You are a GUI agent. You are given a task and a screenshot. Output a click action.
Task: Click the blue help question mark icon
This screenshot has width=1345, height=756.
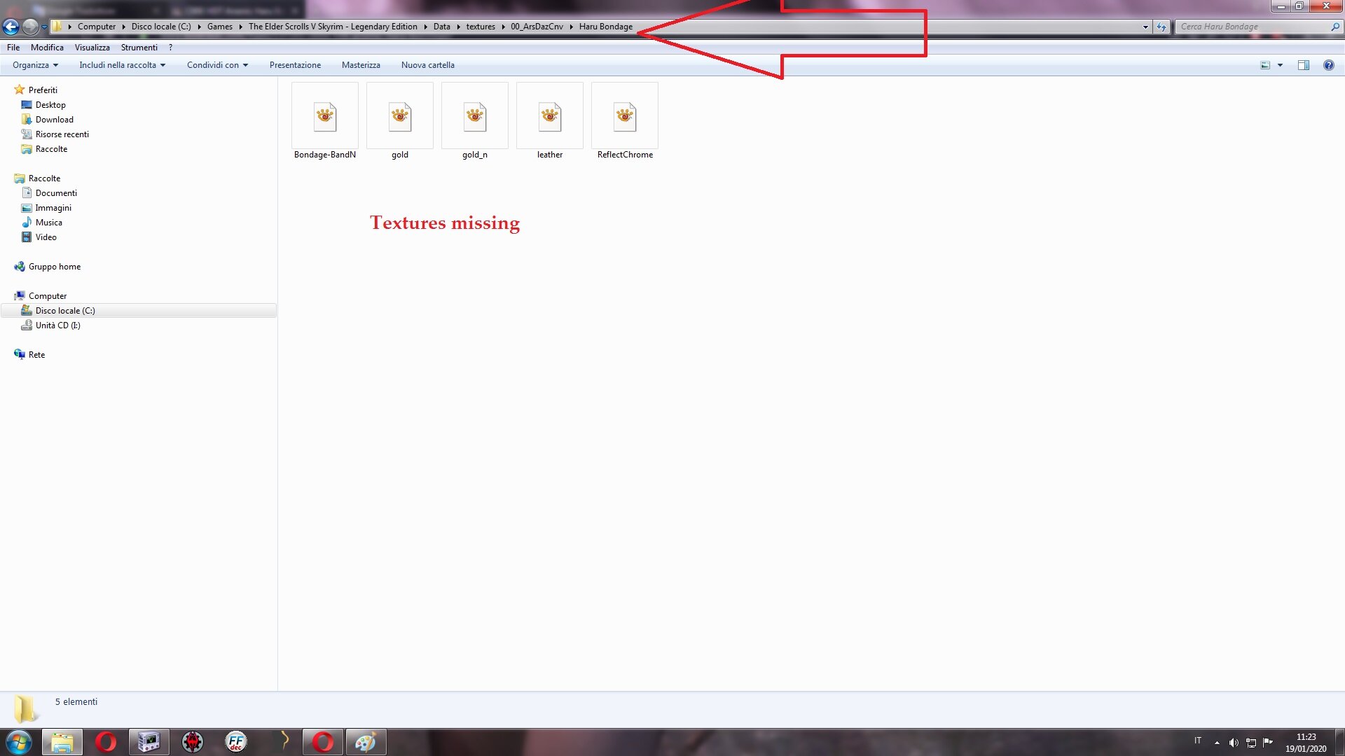(x=1328, y=65)
